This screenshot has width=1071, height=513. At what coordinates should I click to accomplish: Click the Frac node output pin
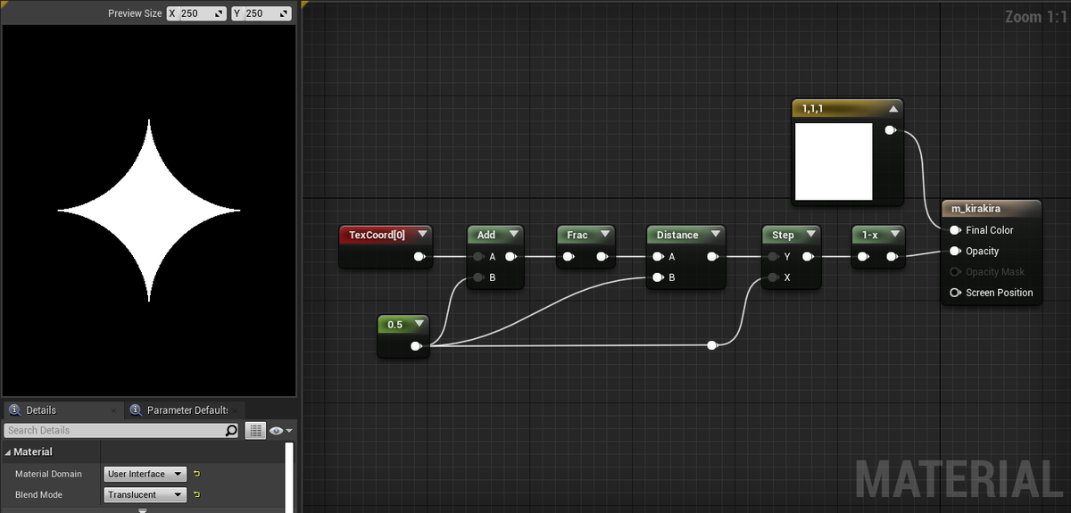(x=602, y=257)
